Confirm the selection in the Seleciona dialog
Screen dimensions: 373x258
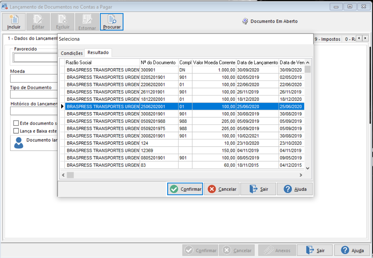click(185, 189)
